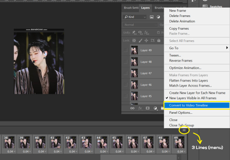Select Optimize Animation... menu entry
The image size is (230, 160).
click(185, 68)
